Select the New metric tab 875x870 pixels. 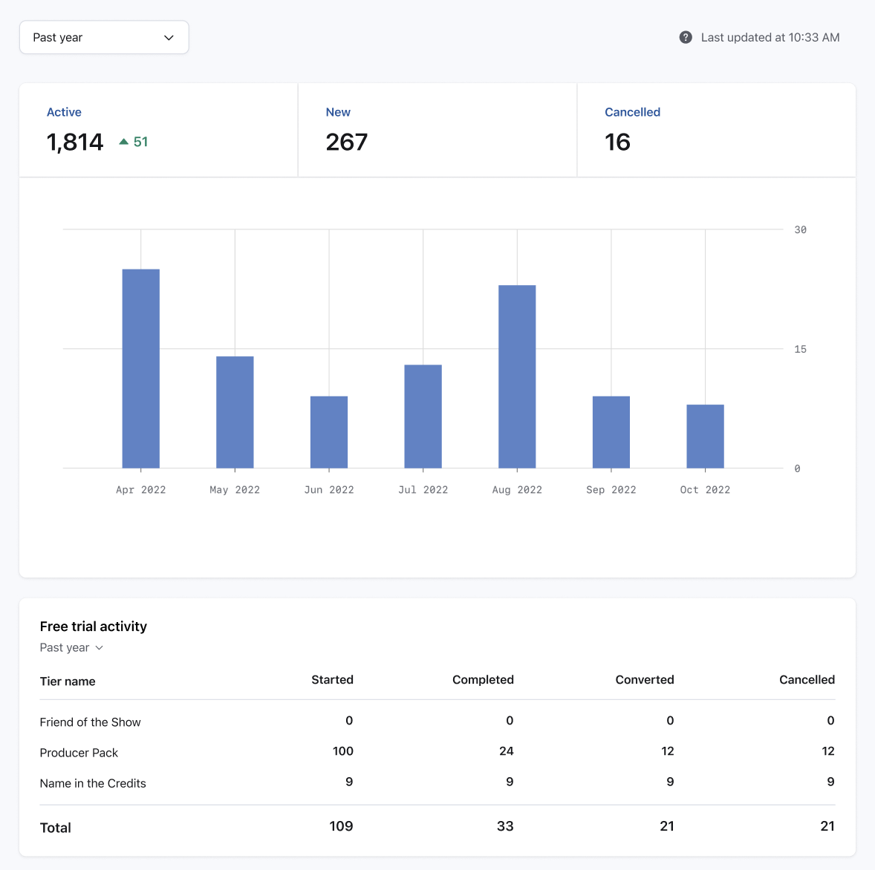[x=437, y=130]
